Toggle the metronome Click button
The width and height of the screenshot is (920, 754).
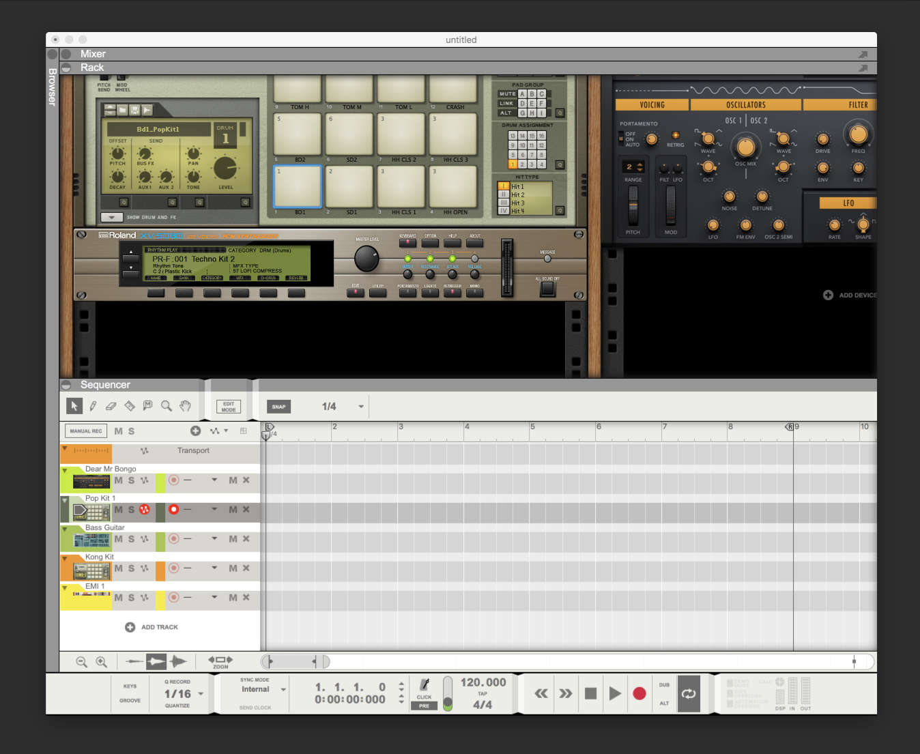[x=425, y=688]
